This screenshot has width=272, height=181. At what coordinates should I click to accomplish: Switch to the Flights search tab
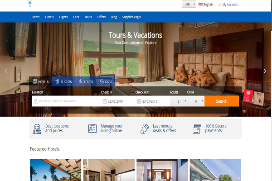[63, 81]
